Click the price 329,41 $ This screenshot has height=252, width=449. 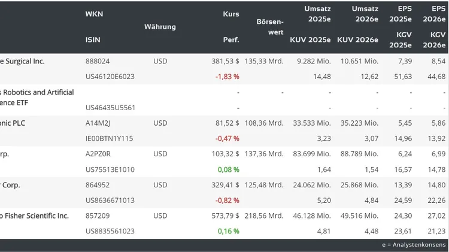[x=225, y=185]
